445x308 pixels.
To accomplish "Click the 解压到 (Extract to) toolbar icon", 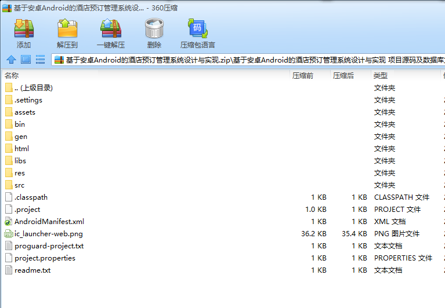I will click(67, 28).
